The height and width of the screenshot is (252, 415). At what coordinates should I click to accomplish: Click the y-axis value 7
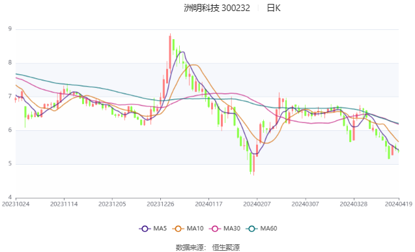[10, 96]
